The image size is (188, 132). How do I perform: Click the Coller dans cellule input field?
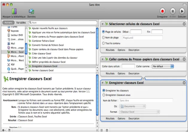click(x=128, y=66)
